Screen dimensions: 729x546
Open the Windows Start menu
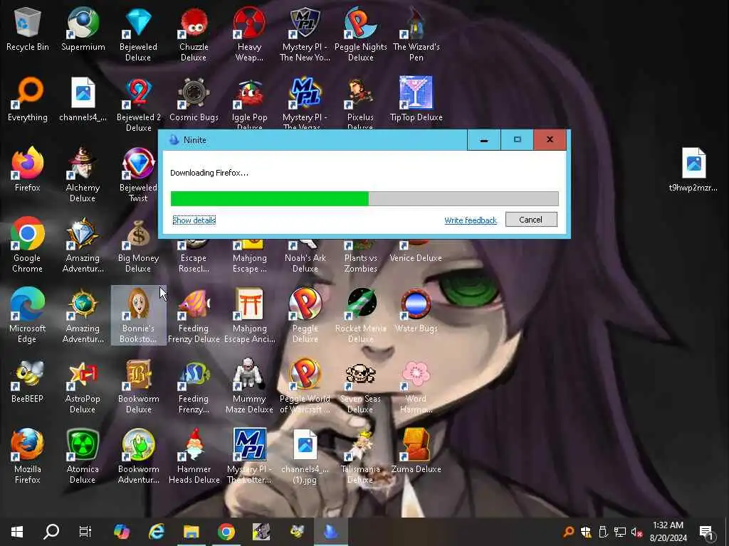click(17, 532)
